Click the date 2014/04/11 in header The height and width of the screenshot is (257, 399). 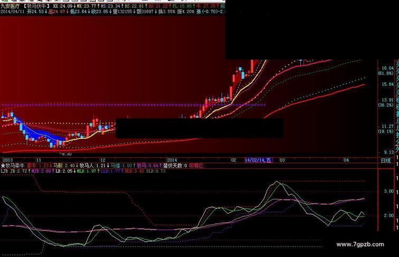point(11,12)
